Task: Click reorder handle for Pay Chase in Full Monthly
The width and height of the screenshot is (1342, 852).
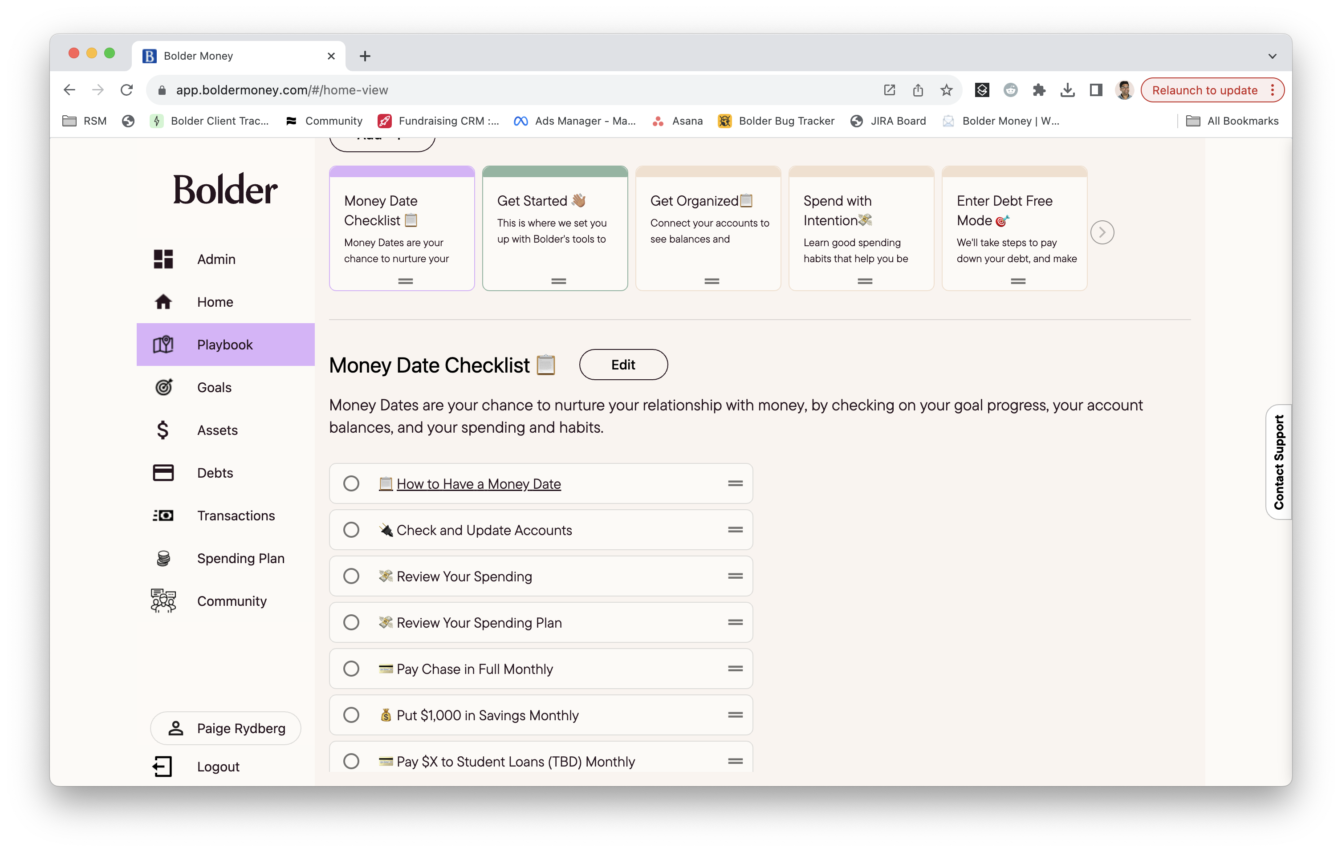Action: coord(735,669)
